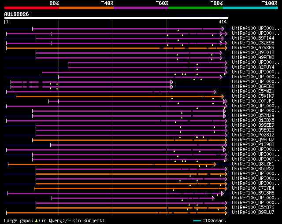Viewport: 282px width, 224px height.
Task: Open hit UniRef100_C5XIK9
Action: click(253, 96)
